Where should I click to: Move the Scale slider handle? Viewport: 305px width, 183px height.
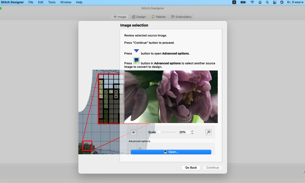pos(159,132)
